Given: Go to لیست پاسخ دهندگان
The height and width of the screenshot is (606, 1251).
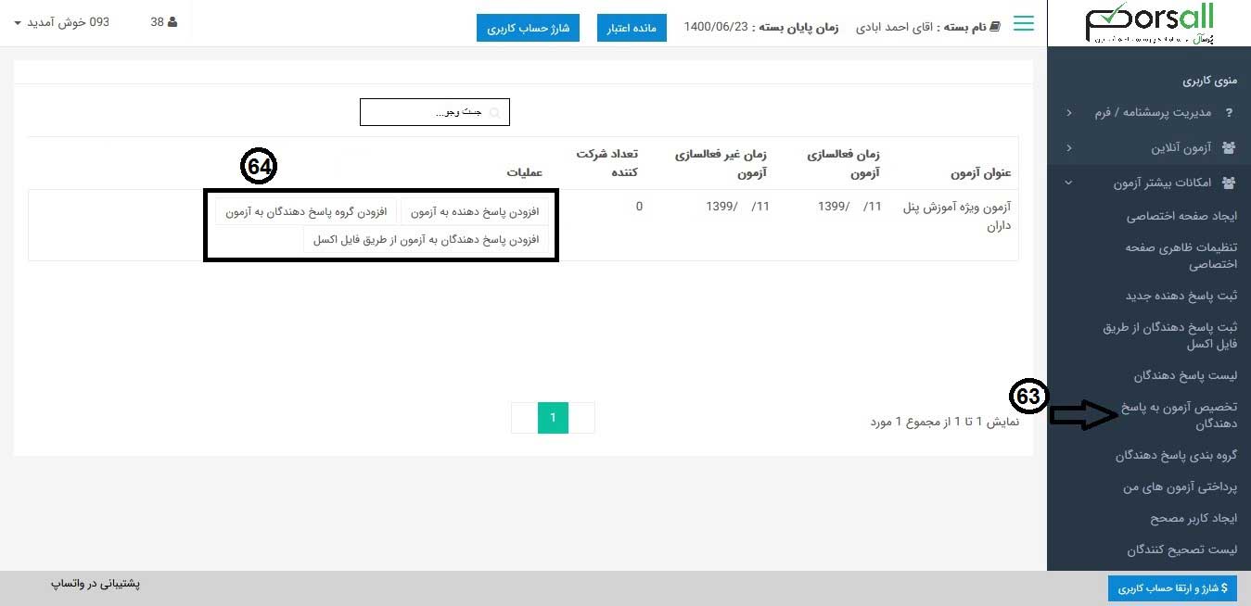Looking at the screenshot, I should (1185, 375).
